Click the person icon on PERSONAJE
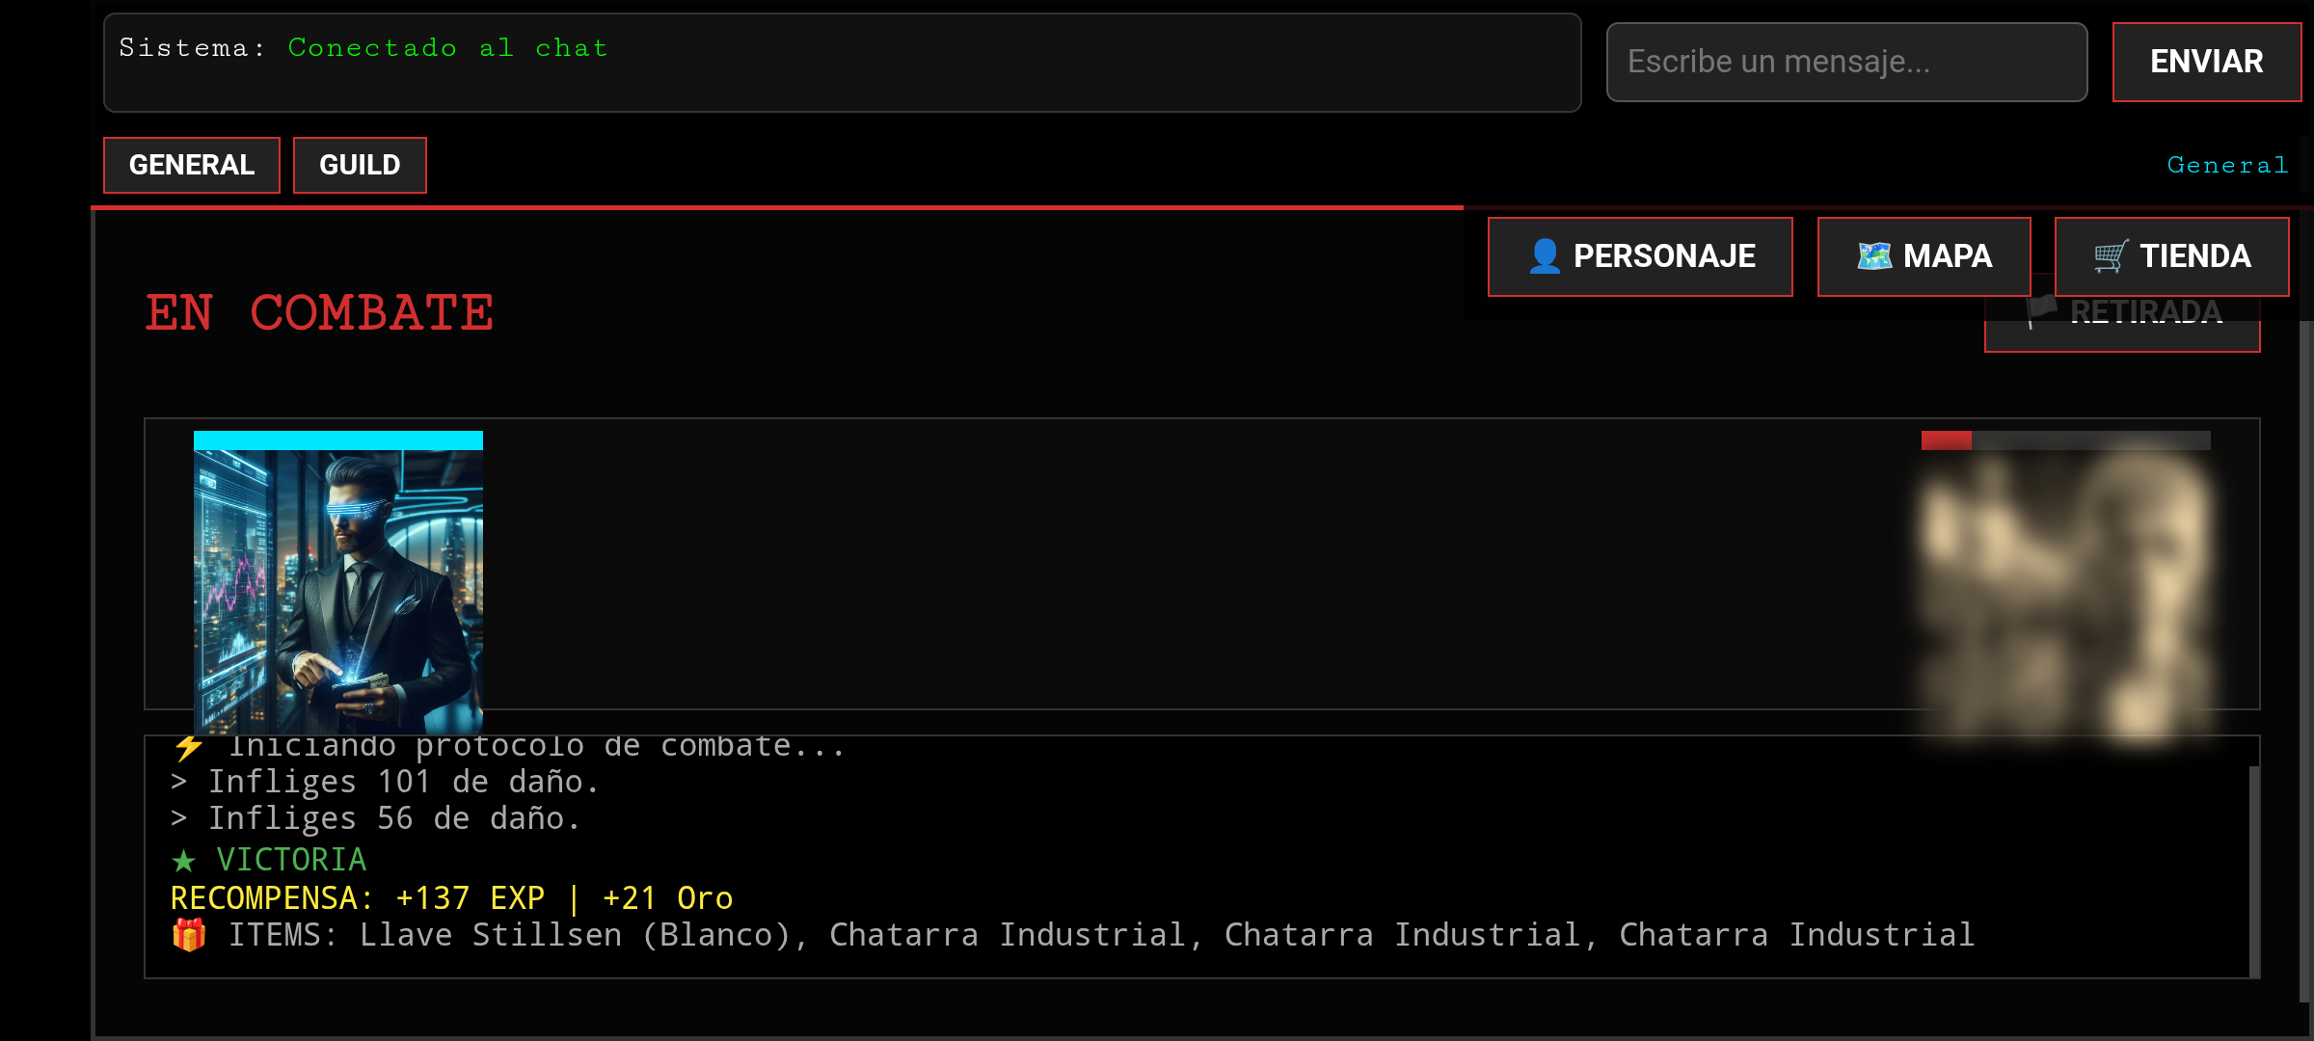The height and width of the screenshot is (1041, 2314). 1544,256
